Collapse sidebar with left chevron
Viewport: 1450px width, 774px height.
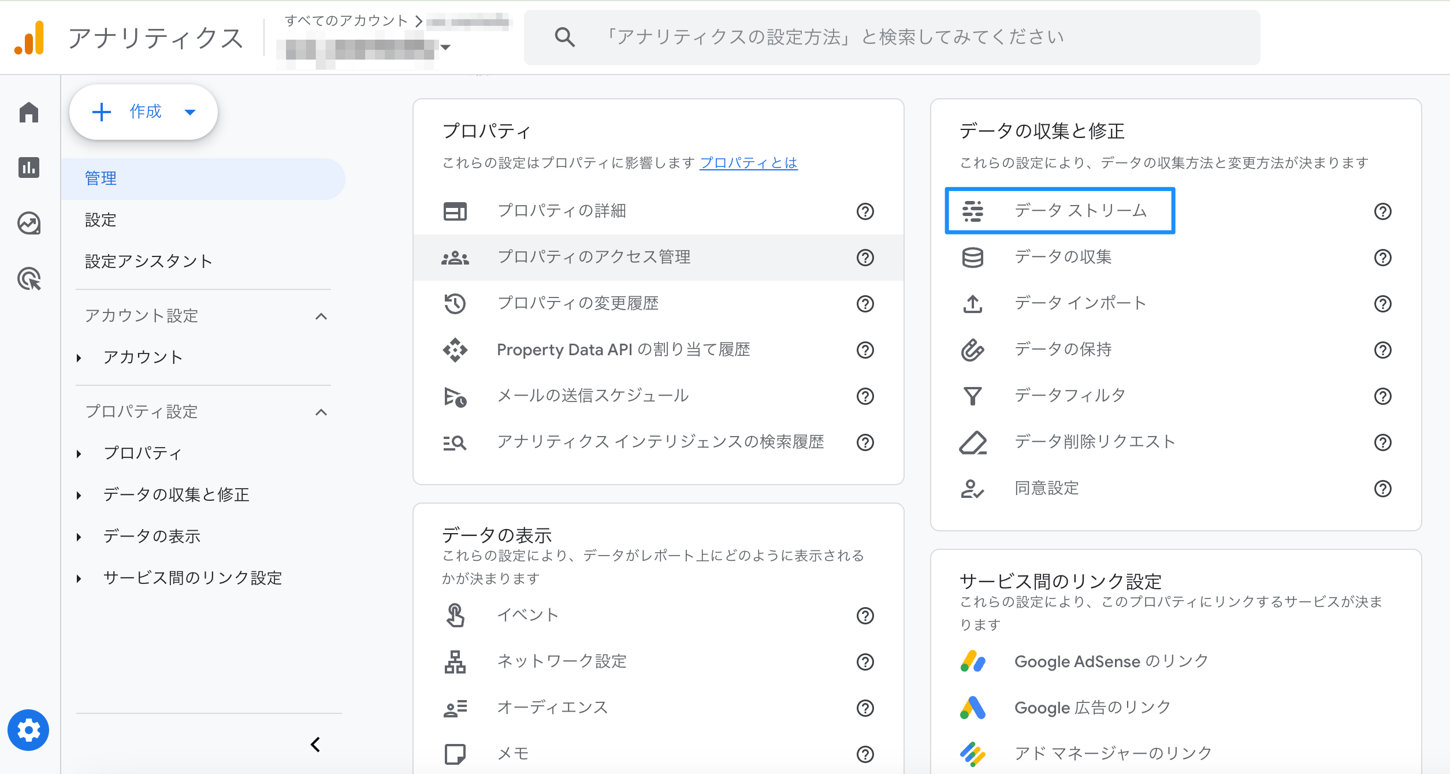pos(315,745)
